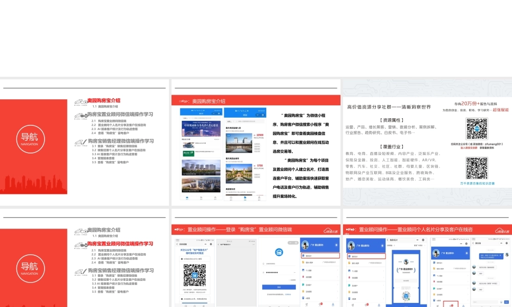The height and width of the screenshot is (307, 512).
Task: Tap the edit icon next to the consultant name
Action: (336, 244)
